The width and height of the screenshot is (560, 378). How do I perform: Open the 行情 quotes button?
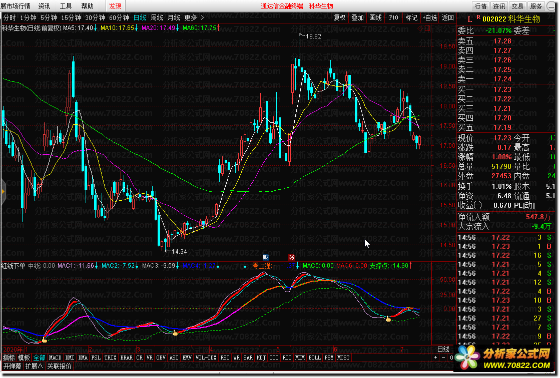coord(481,6)
